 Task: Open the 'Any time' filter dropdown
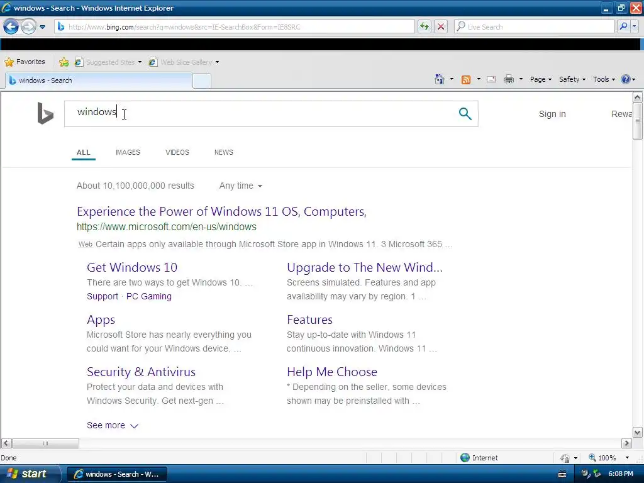[241, 186]
